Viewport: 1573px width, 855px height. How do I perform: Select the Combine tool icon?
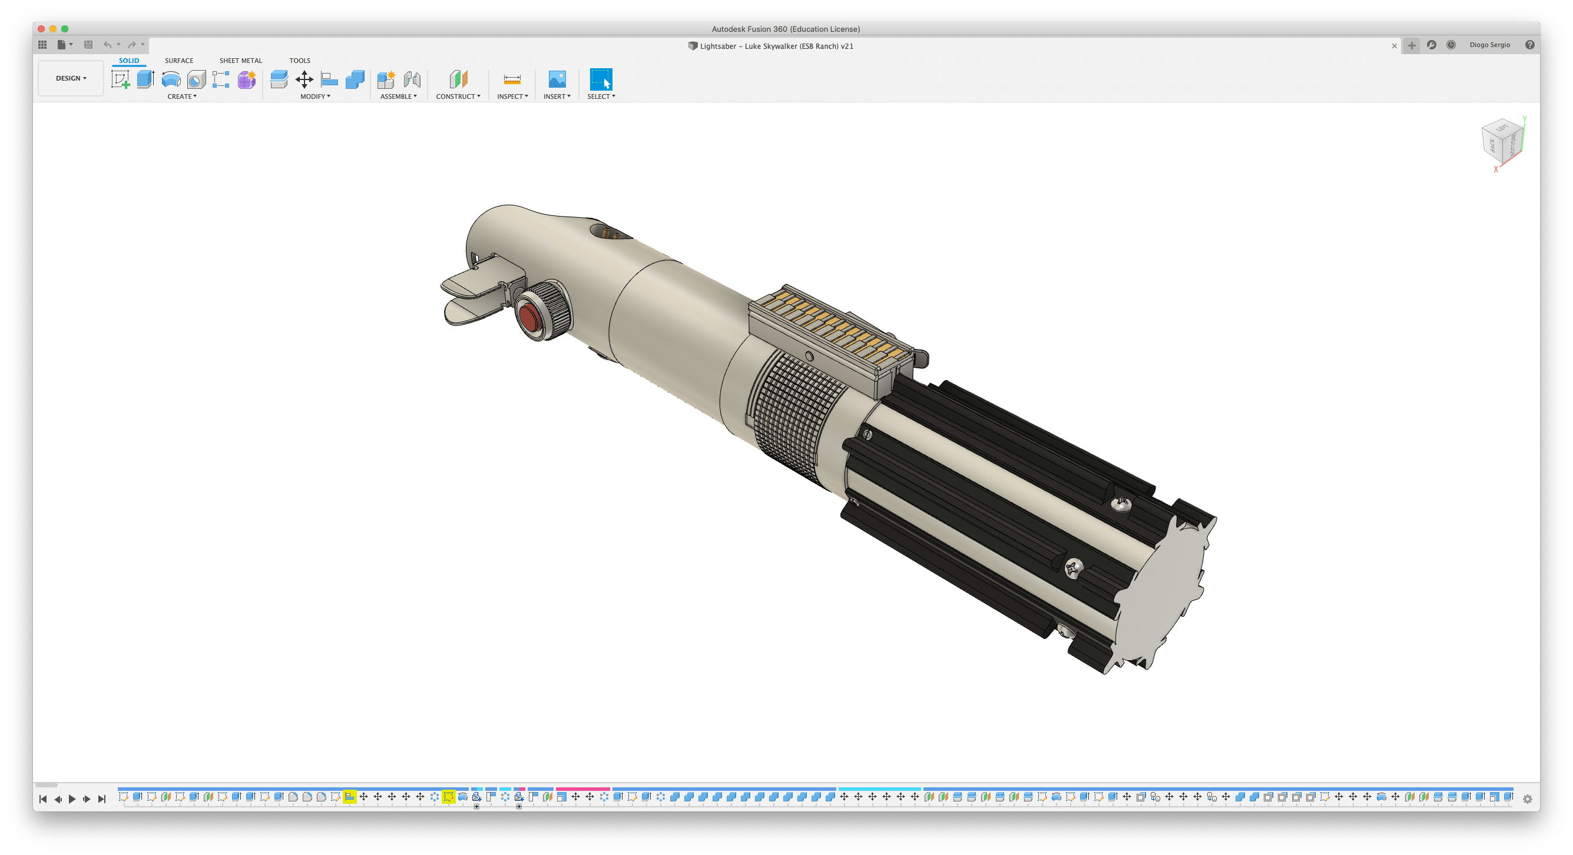[355, 79]
